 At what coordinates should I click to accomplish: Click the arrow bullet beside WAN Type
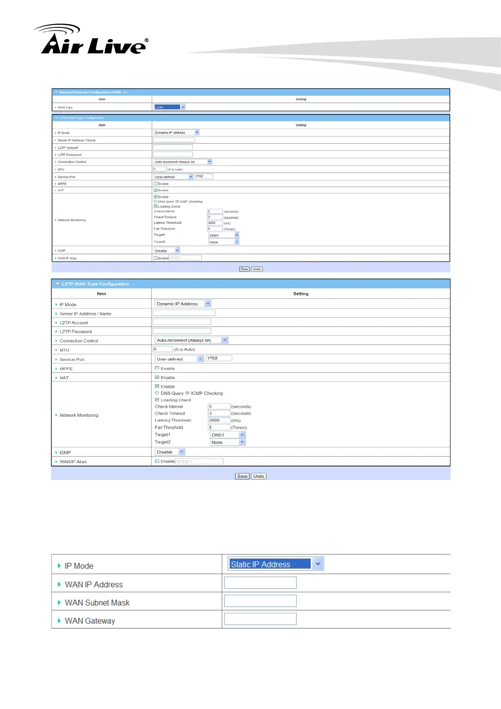(55, 107)
